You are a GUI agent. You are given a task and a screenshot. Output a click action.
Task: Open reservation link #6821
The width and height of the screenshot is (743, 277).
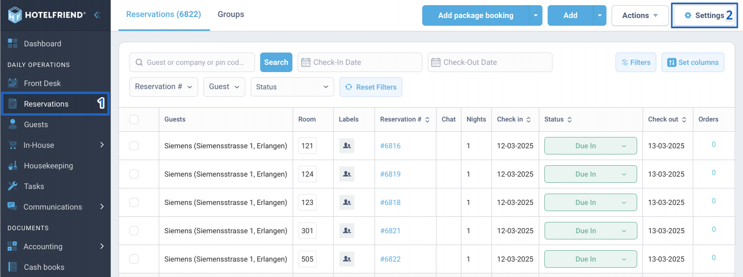[391, 231]
